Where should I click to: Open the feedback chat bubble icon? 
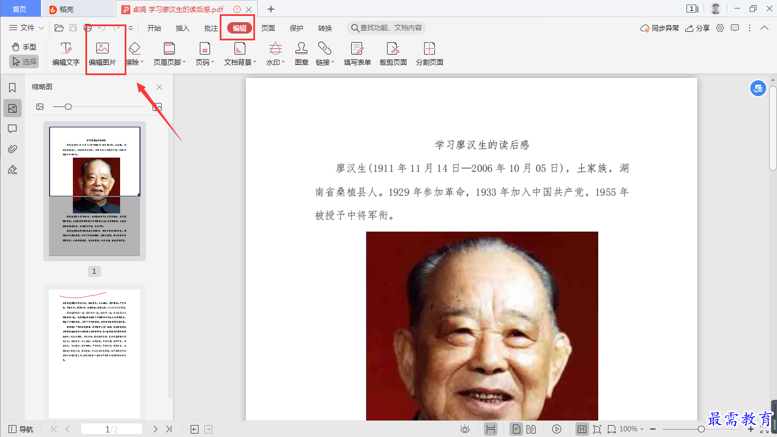(735, 28)
